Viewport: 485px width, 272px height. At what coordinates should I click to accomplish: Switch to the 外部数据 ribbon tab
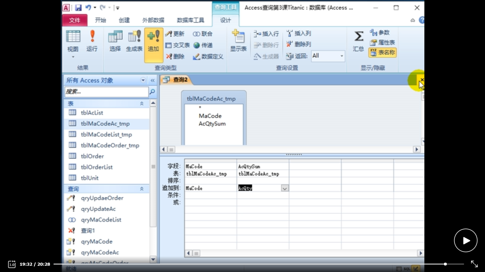[153, 20]
